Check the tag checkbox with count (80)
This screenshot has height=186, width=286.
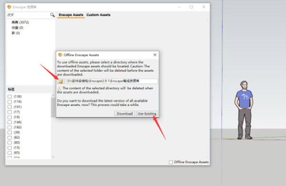tap(10, 143)
